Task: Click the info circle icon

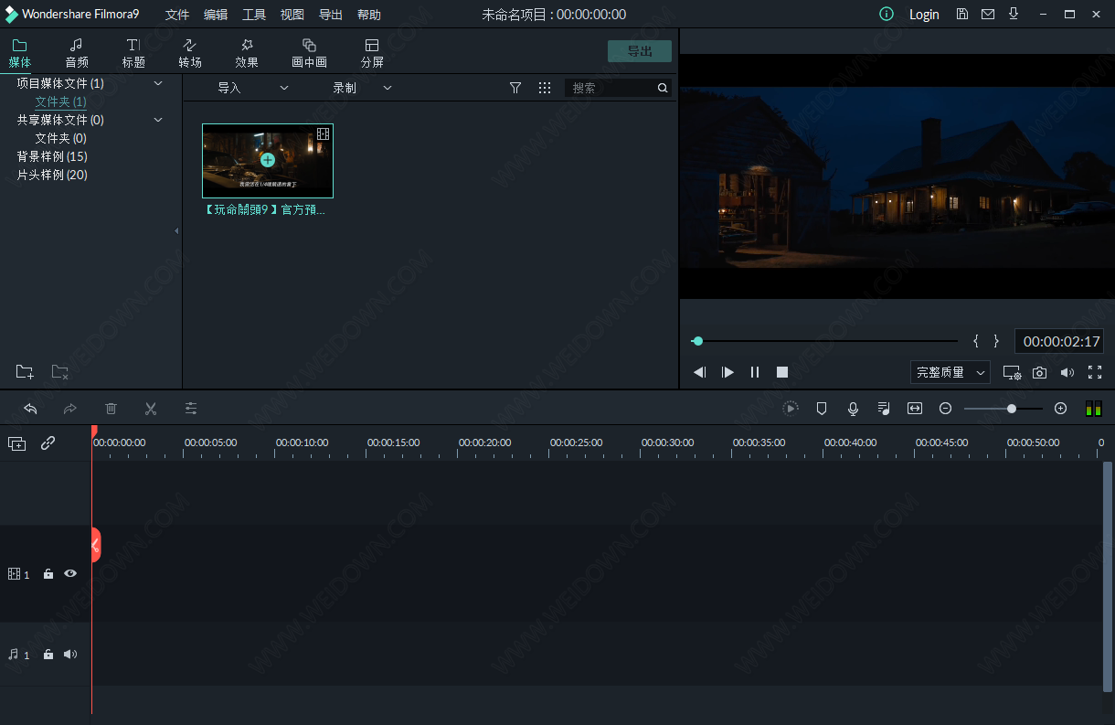Action: [x=887, y=14]
